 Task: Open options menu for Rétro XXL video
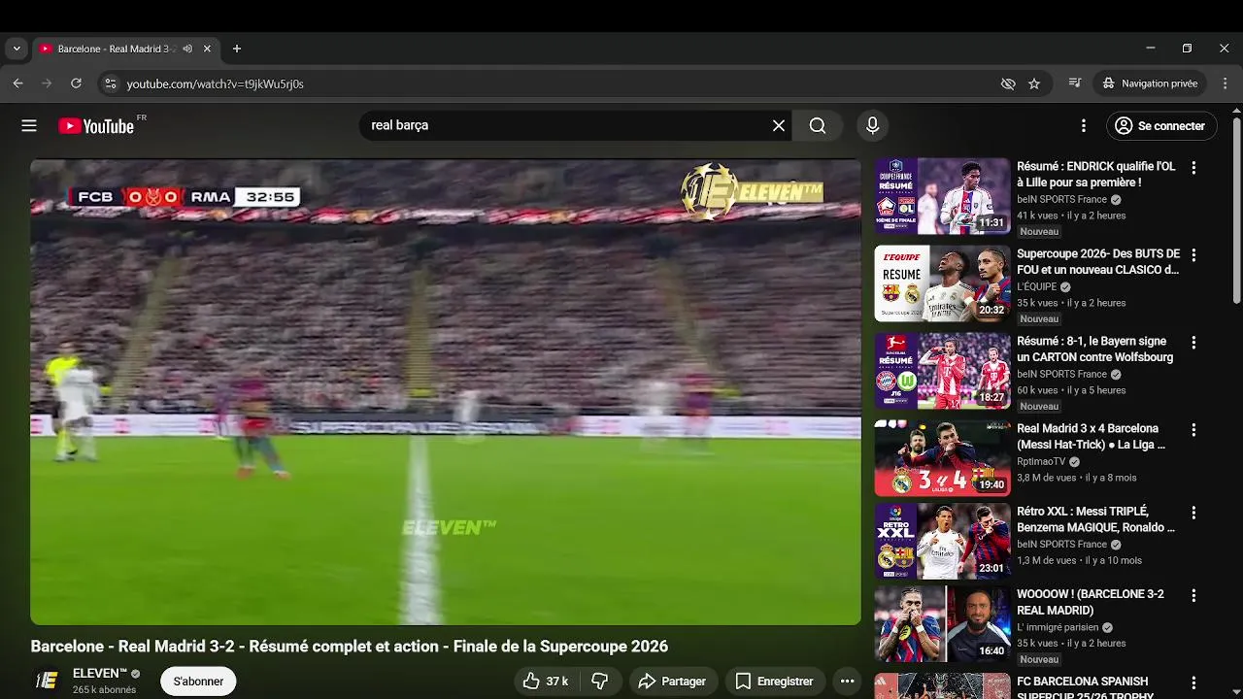(1193, 513)
